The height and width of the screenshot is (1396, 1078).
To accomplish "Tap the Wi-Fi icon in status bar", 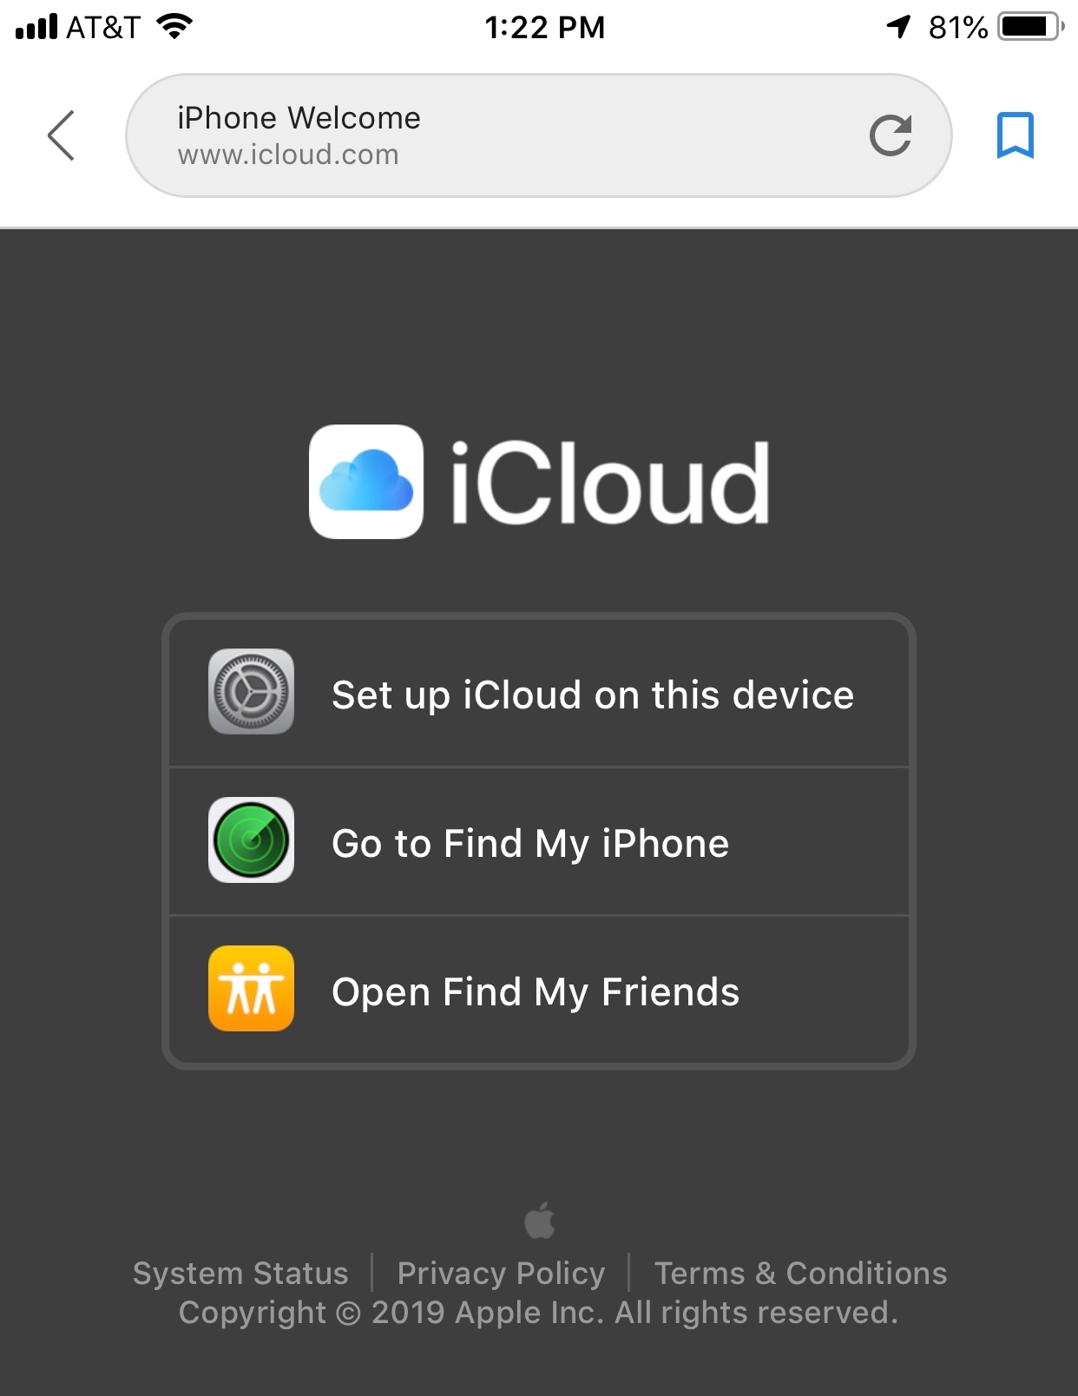I will coord(174,27).
